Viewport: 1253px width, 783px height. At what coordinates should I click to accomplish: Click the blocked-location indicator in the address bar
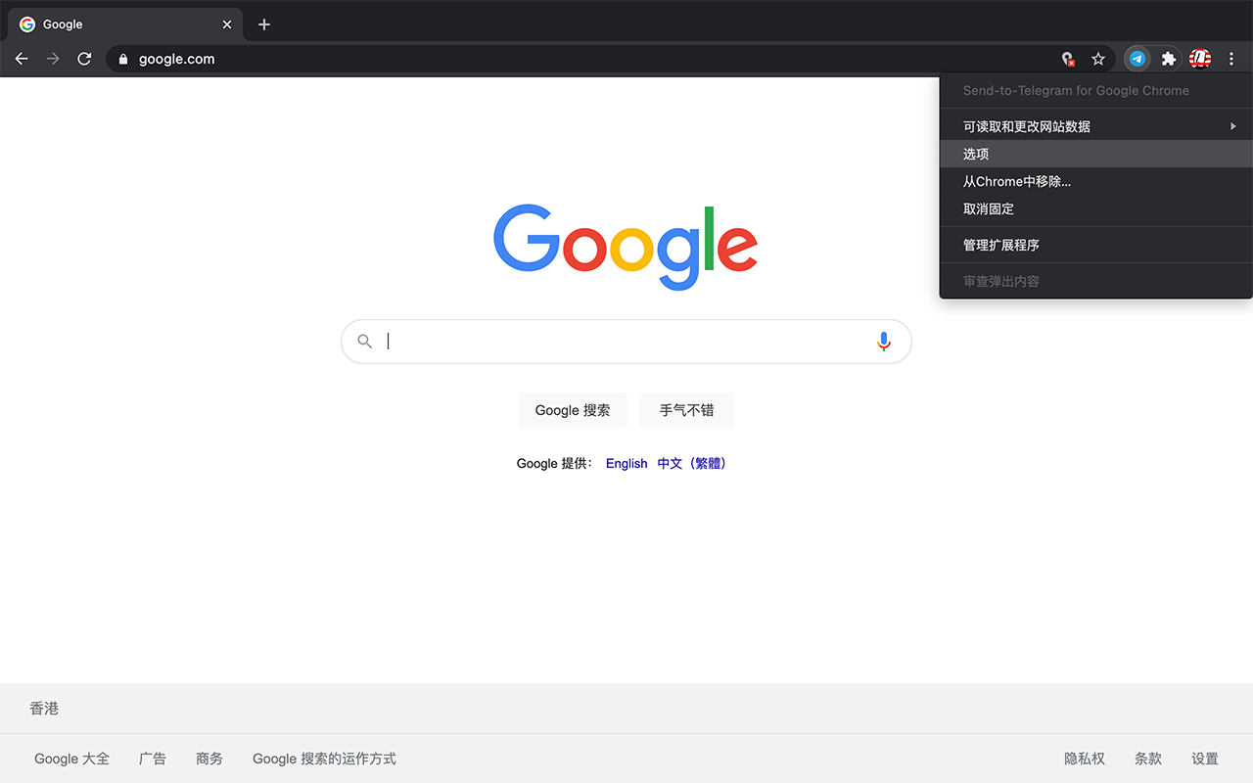pos(1067,59)
